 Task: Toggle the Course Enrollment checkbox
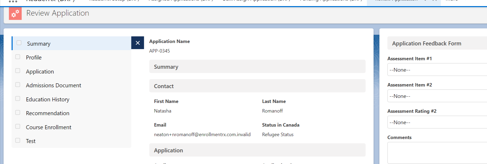coord(18,127)
